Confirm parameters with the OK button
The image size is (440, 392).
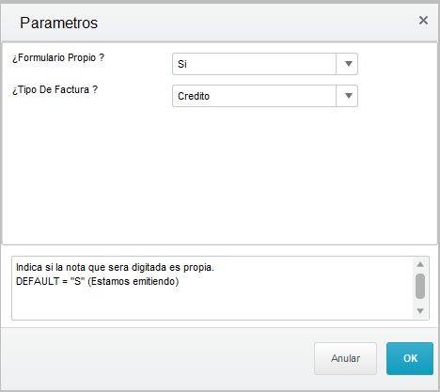tap(410, 358)
